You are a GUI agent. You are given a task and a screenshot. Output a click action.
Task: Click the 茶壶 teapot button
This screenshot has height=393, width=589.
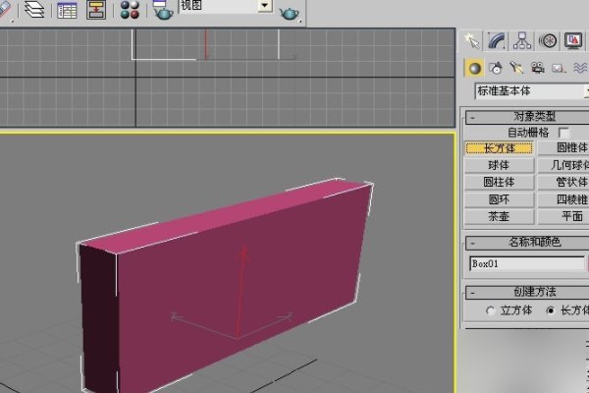coord(500,216)
